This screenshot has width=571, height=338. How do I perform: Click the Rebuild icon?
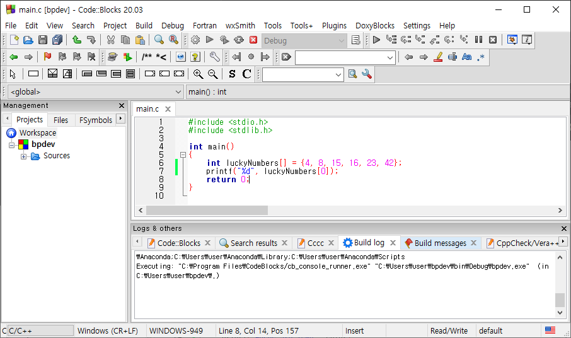[239, 40]
